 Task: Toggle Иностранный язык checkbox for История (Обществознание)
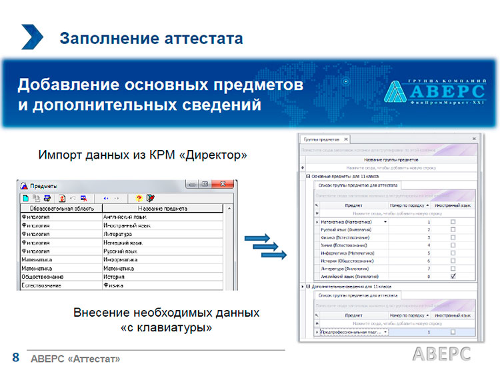pos(453,261)
